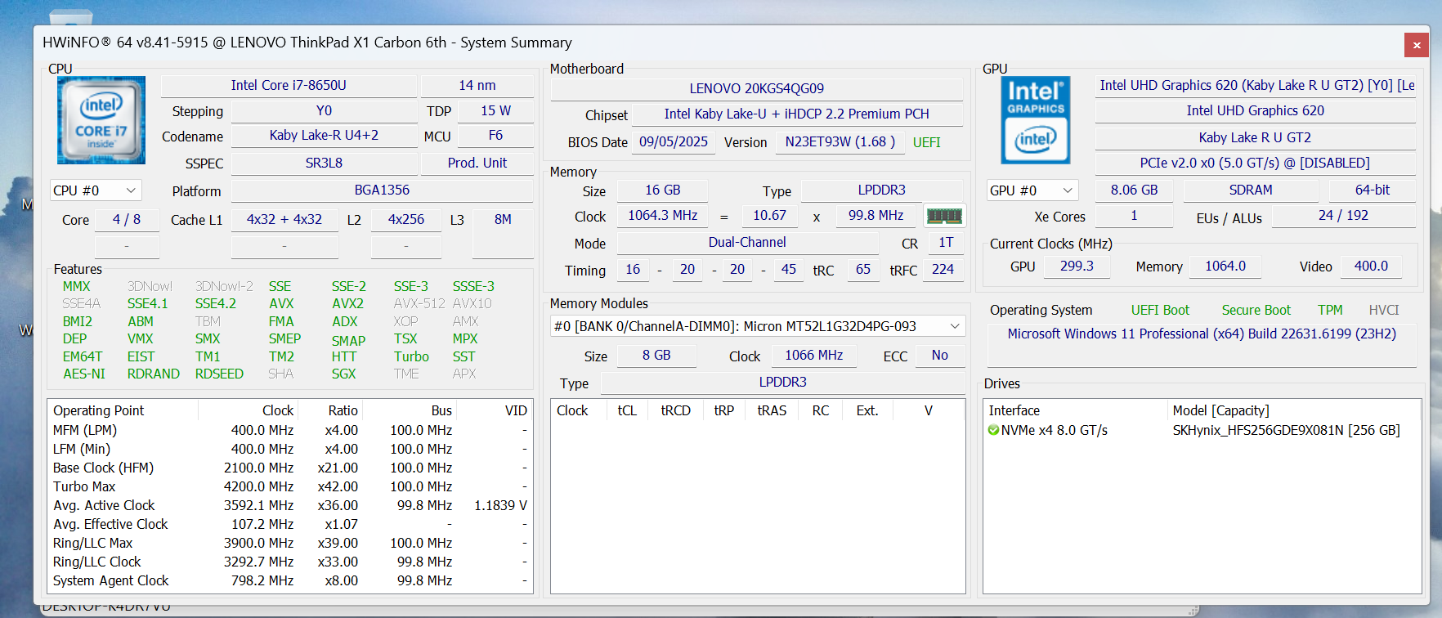Click the RDRAND feature flag
The image size is (1442, 618).
pos(154,374)
